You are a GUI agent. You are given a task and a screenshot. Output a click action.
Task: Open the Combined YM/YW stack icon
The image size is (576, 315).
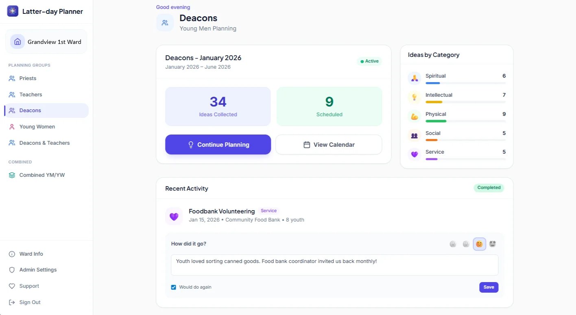tap(11, 175)
